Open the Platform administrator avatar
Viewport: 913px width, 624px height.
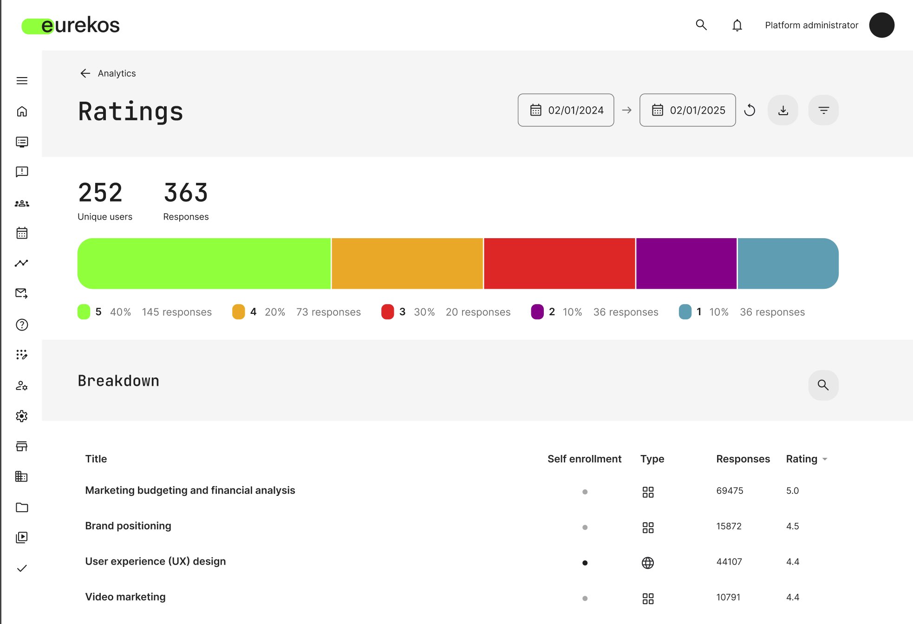click(x=881, y=25)
